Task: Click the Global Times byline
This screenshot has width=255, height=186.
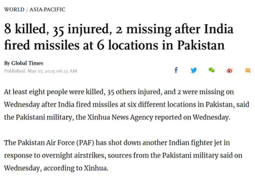Action: click(27, 63)
